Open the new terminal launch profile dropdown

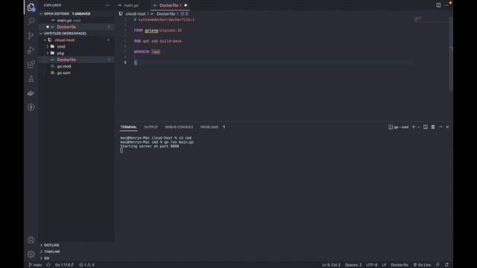419,127
